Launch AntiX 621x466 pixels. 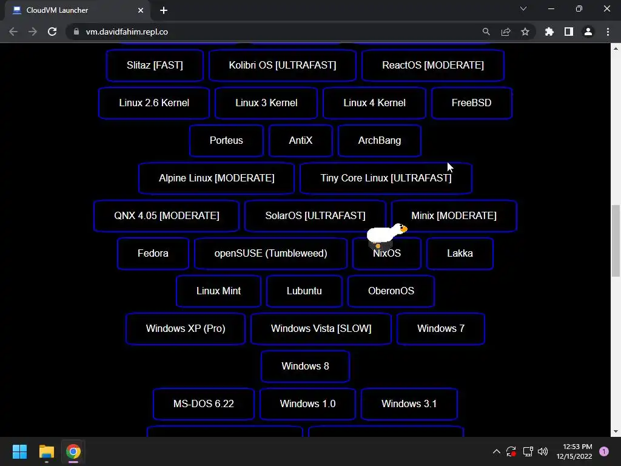(301, 141)
